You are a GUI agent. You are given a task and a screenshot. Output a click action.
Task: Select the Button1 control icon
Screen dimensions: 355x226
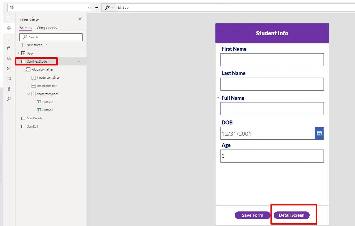pyautogui.click(x=39, y=110)
